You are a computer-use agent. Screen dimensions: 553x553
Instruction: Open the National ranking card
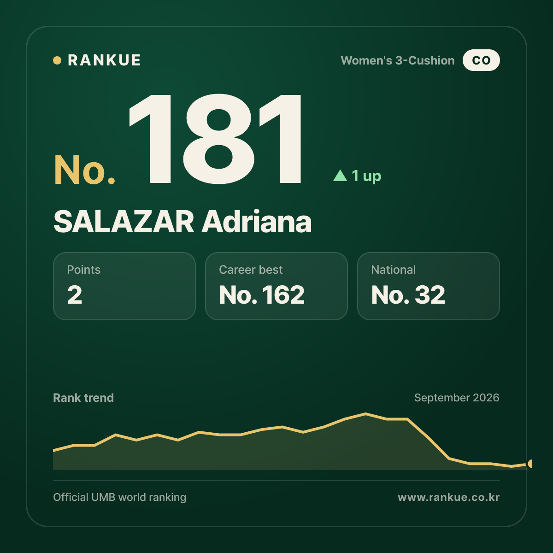429,286
